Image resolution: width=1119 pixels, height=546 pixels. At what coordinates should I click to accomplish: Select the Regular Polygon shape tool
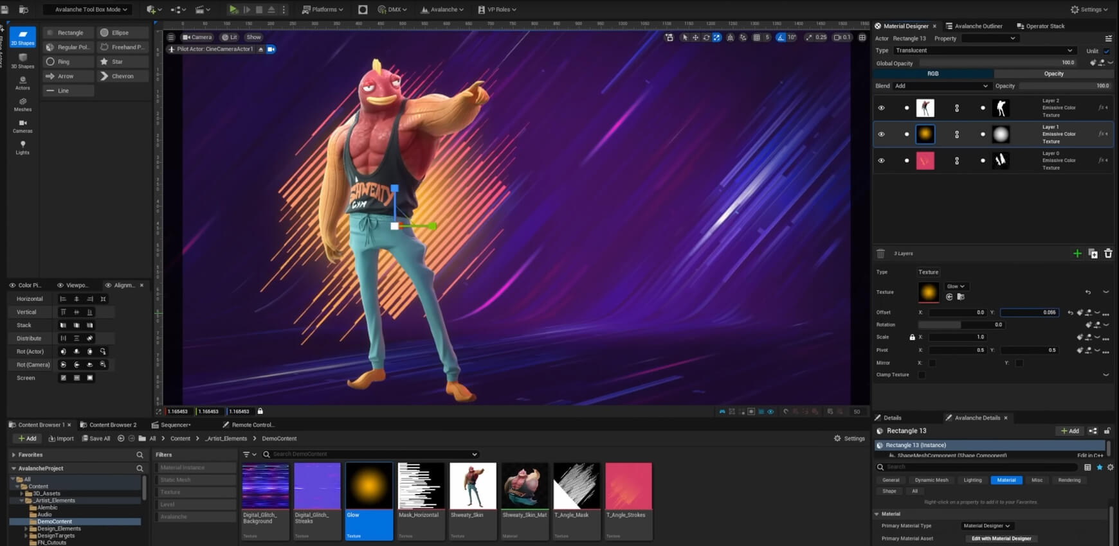coord(68,47)
